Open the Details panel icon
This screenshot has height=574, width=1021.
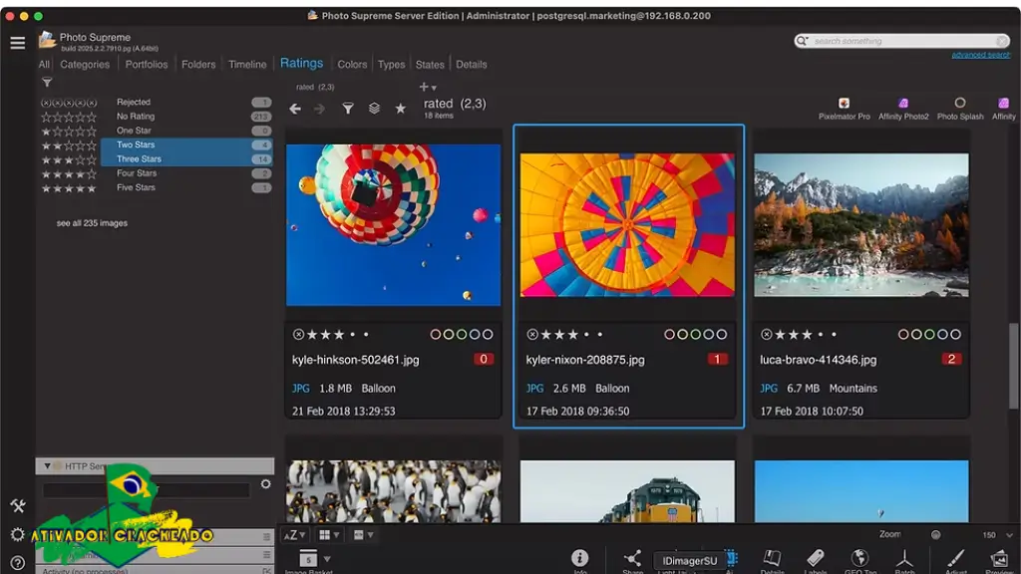point(773,559)
